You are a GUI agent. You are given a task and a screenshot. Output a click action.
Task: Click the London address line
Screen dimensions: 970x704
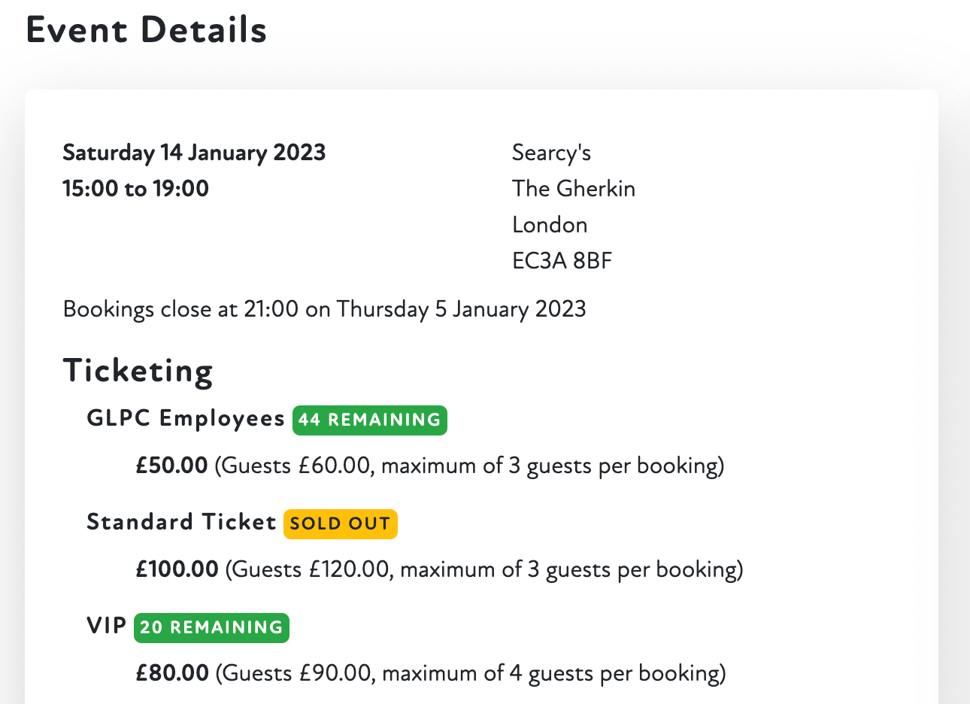click(x=550, y=225)
